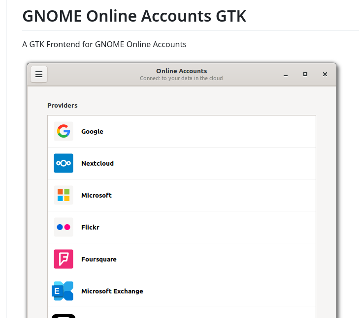Screen dimensions: 359x318
Task: Close the Online Accounts window
Action: tap(325, 74)
